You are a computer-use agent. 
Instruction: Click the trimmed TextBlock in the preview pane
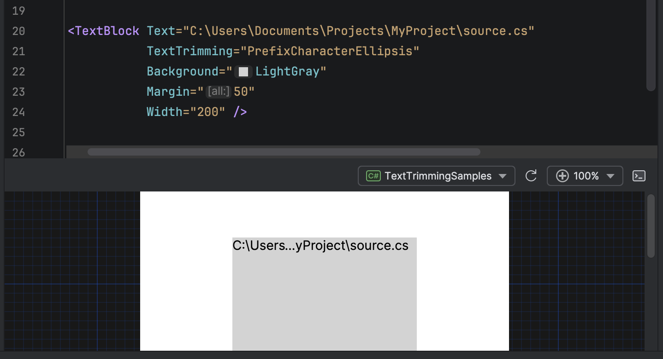click(x=324, y=294)
